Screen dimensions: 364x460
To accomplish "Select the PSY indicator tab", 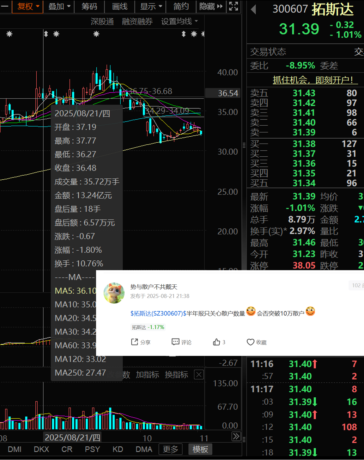I will pyautogui.click(x=92, y=449).
